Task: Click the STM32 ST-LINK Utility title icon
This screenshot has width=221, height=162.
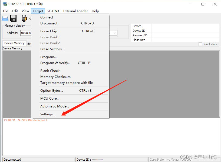Action: (5, 4)
